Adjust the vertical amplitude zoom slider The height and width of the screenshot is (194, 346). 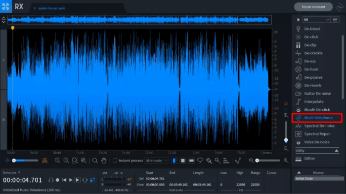click(286, 131)
